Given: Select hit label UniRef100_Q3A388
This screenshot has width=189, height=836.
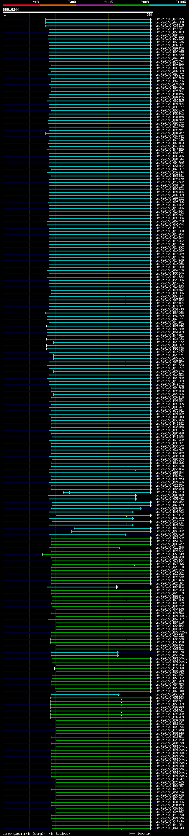Looking at the screenshot, I should 170,720.
